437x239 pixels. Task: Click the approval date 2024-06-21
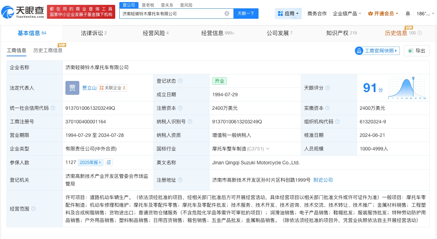click(372, 135)
